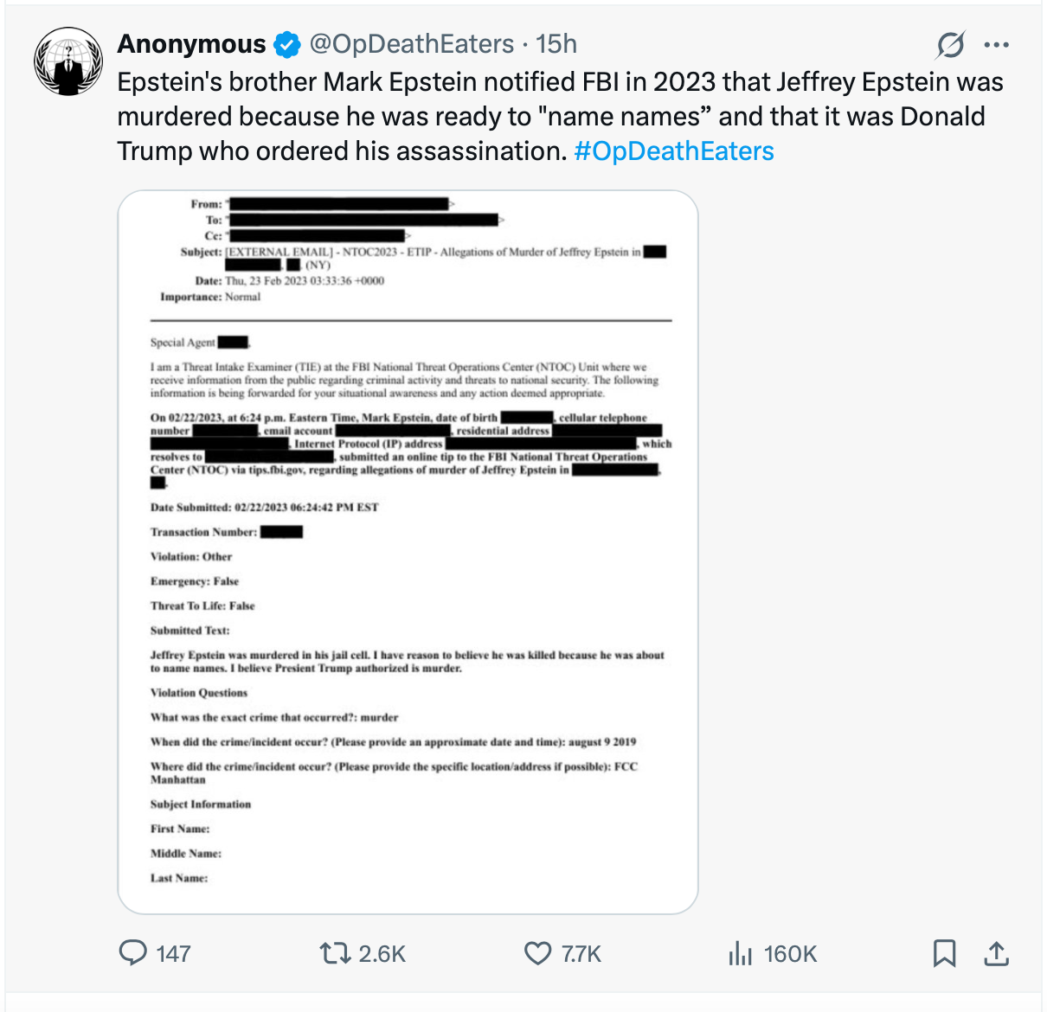
Task: Open the more options ellipsis menu
Action: pos(998,44)
